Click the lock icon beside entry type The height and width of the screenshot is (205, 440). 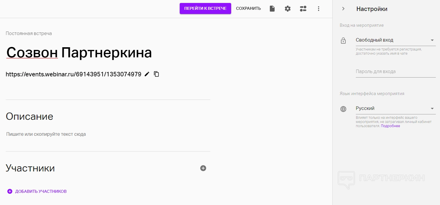(343, 41)
